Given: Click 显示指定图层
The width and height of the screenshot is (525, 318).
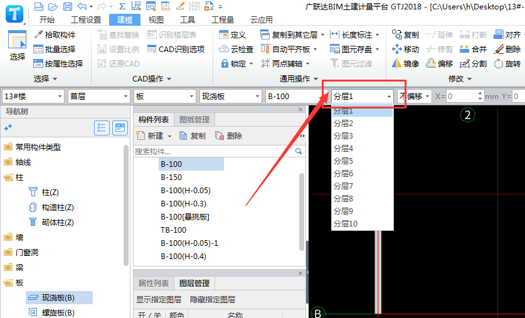Looking at the screenshot, I should point(159,300).
